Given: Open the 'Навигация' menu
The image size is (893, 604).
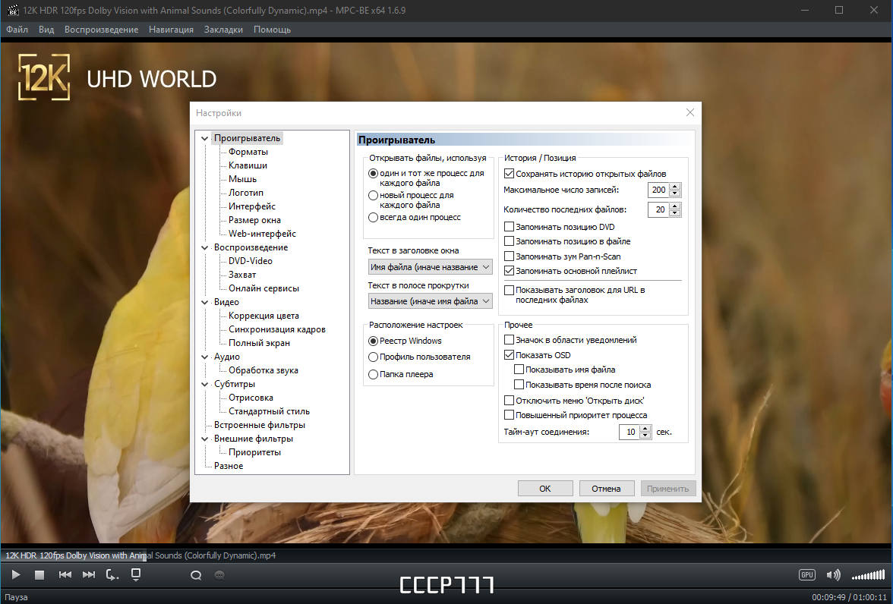Looking at the screenshot, I should pos(171,30).
